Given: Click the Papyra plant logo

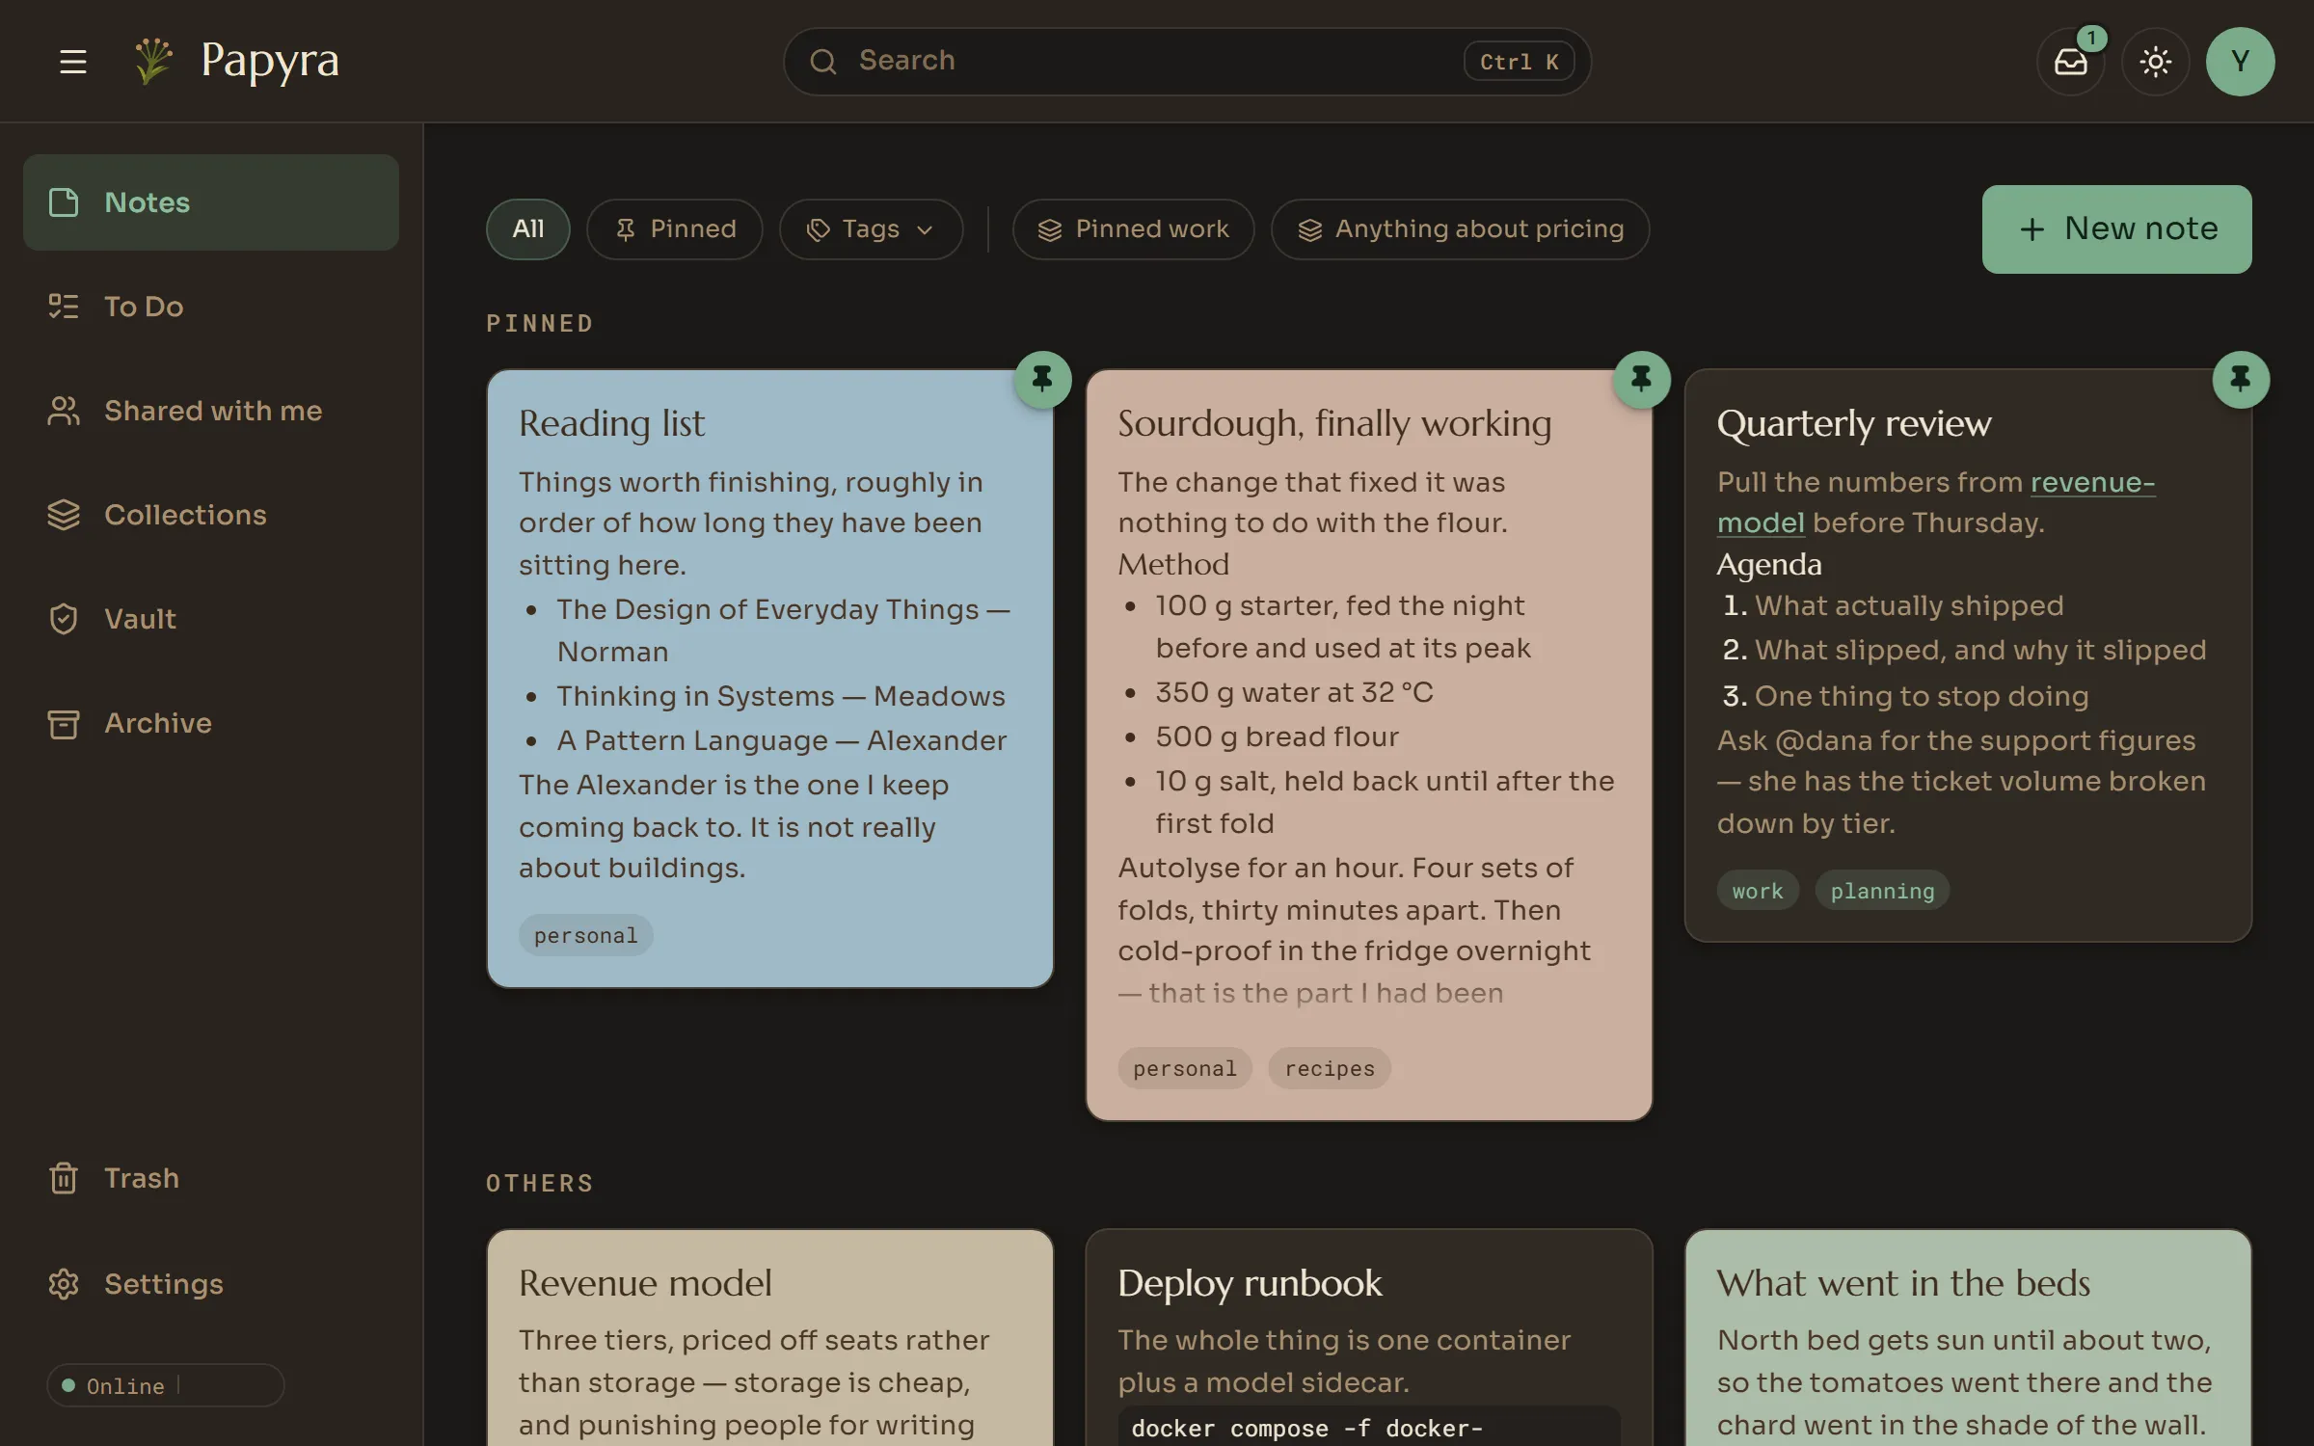Looking at the screenshot, I should click(153, 61).
